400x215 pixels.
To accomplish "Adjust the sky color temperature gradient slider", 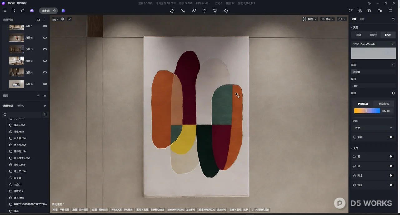I will pos(367,111).
